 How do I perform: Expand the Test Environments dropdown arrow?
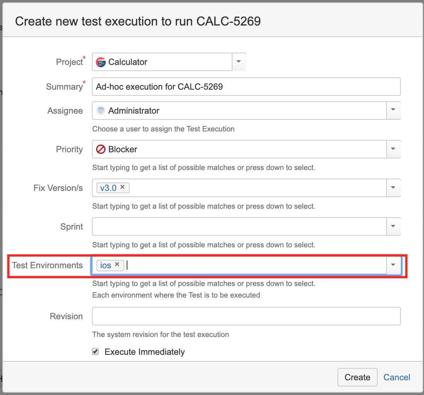click(393, 265)
